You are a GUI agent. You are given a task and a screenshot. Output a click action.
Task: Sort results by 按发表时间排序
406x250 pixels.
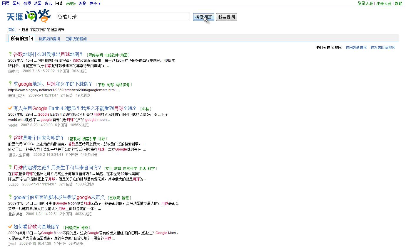click(x=383, y=48)
